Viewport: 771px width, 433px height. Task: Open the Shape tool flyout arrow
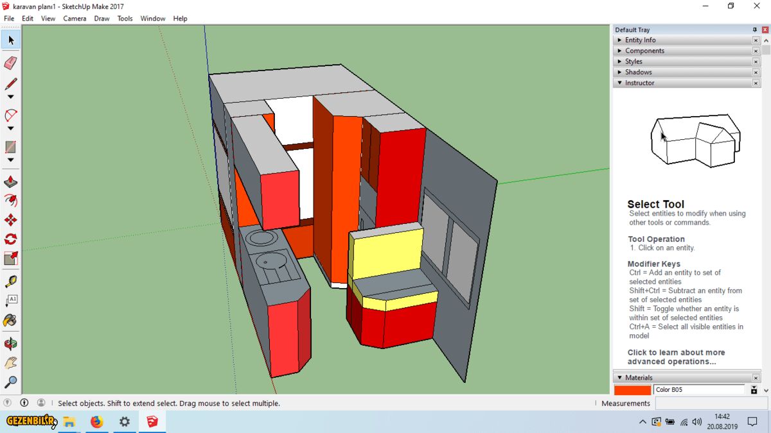click(10, 160)
